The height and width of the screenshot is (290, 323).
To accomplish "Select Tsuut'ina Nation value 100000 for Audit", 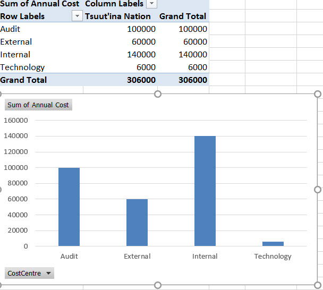I will coord(120,29).
